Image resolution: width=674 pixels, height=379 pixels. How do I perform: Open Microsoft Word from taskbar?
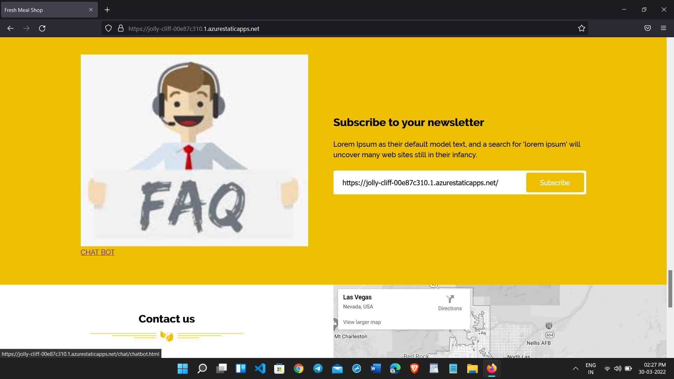point(376,368)
